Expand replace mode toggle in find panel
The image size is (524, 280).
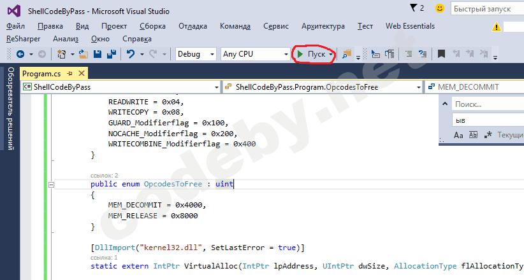pyautogui.click(x=445, y=104)
